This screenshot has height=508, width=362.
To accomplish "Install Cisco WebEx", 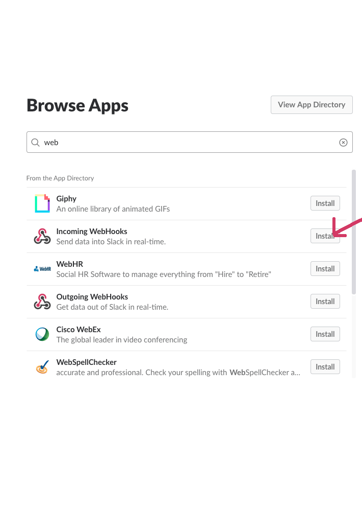I will click(x=325, y=334).
